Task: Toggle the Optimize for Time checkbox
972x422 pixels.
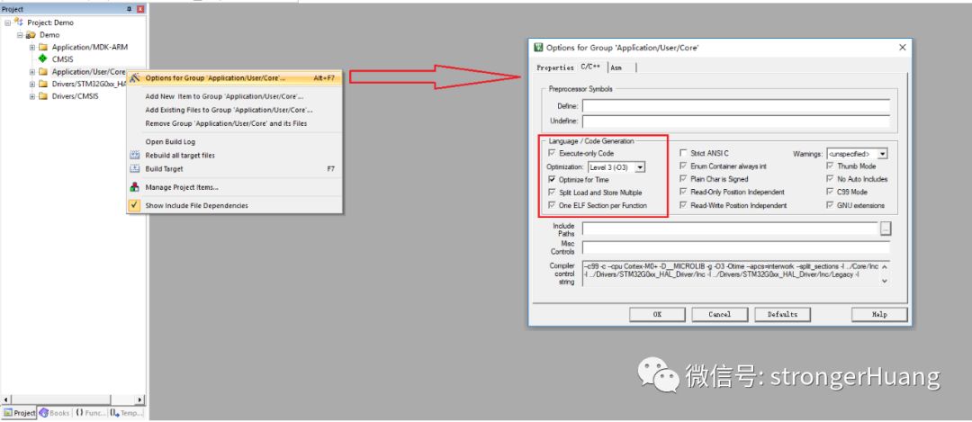Action: pos(552,180)
